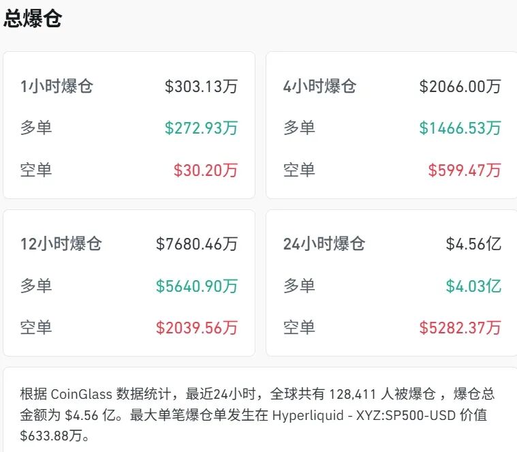
Task: Click the CoinGlass name in summary text
Action: click(x=78, y=395)
